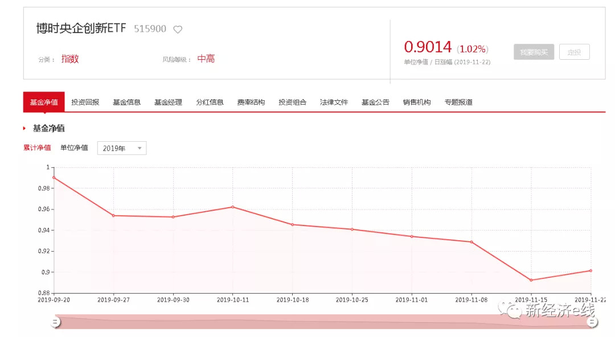Click the x-axis label 2019-11-08

click(471, 300)
